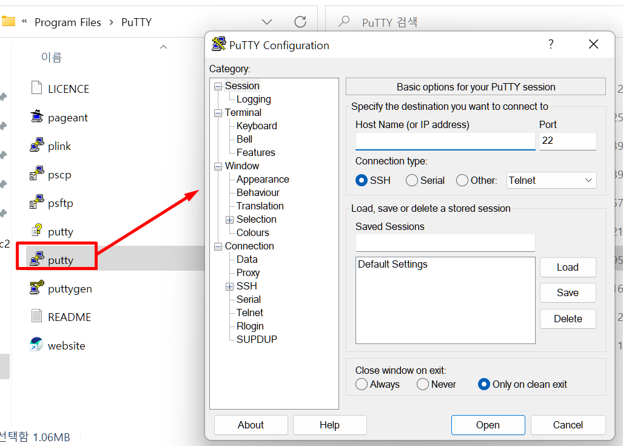Click the About button
This screenshot has width=623, height=446.
pyautogui.click(x=251, y=425)
